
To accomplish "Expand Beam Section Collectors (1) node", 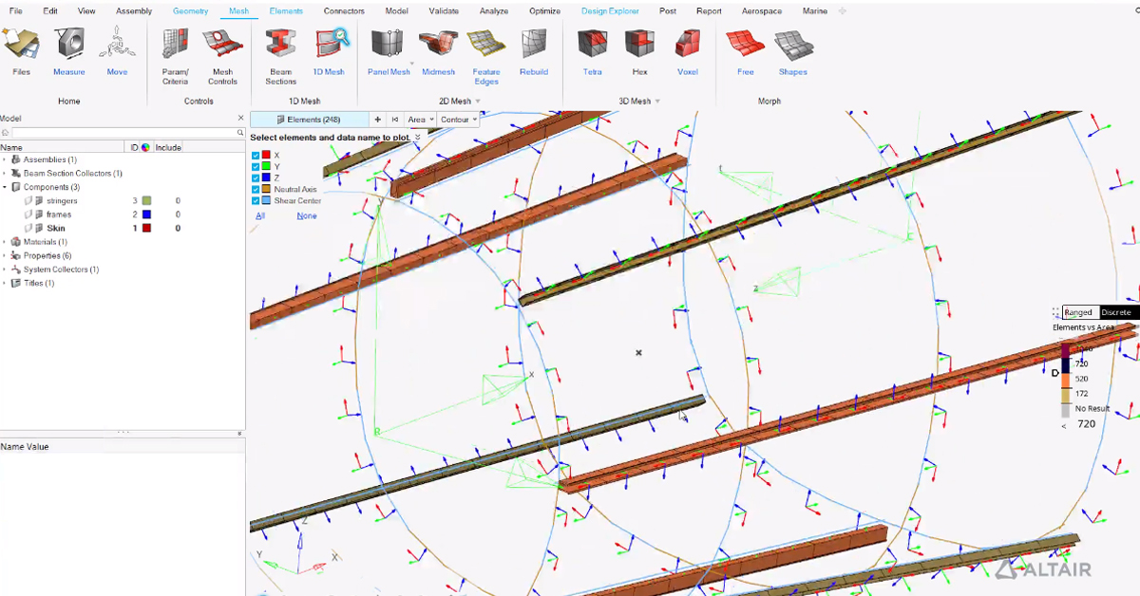I will tap(5, 174).
